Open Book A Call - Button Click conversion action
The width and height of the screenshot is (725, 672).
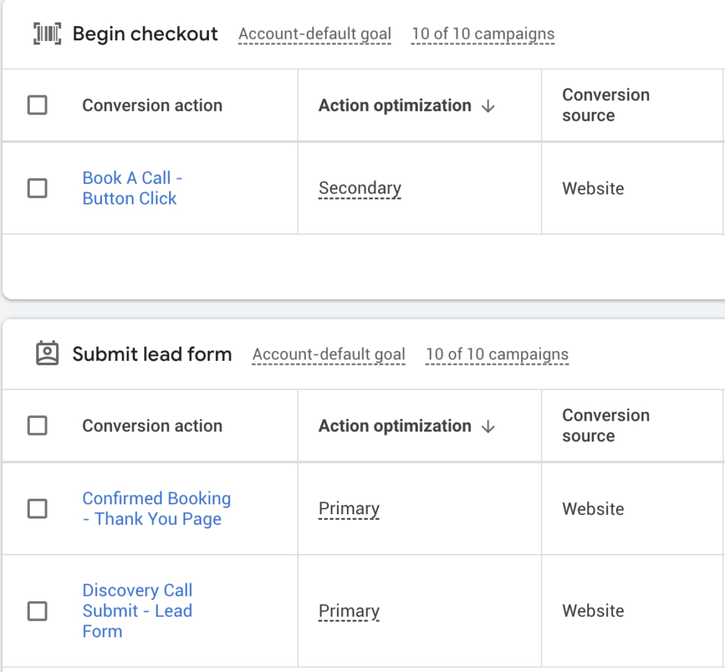(132, 188)
